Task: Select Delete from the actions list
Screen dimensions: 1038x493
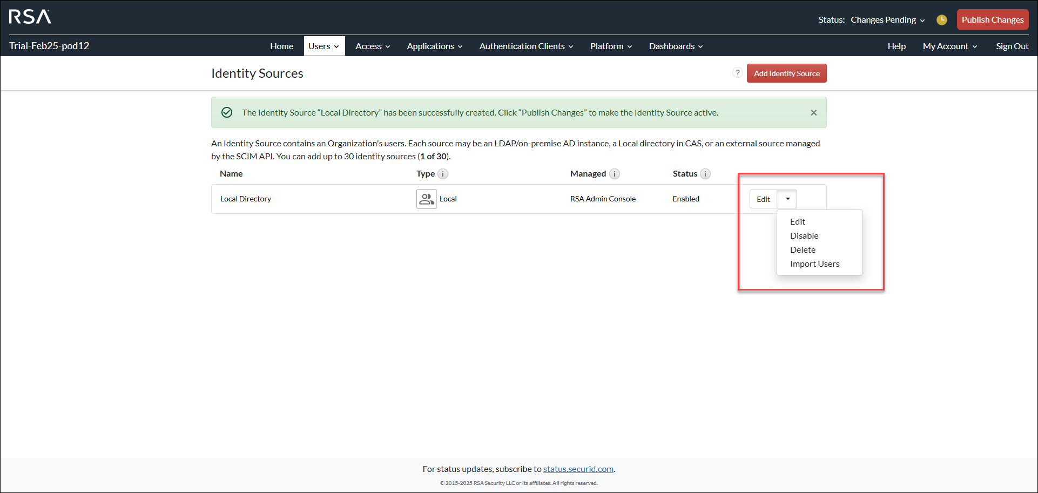Action: coord(803,249)
